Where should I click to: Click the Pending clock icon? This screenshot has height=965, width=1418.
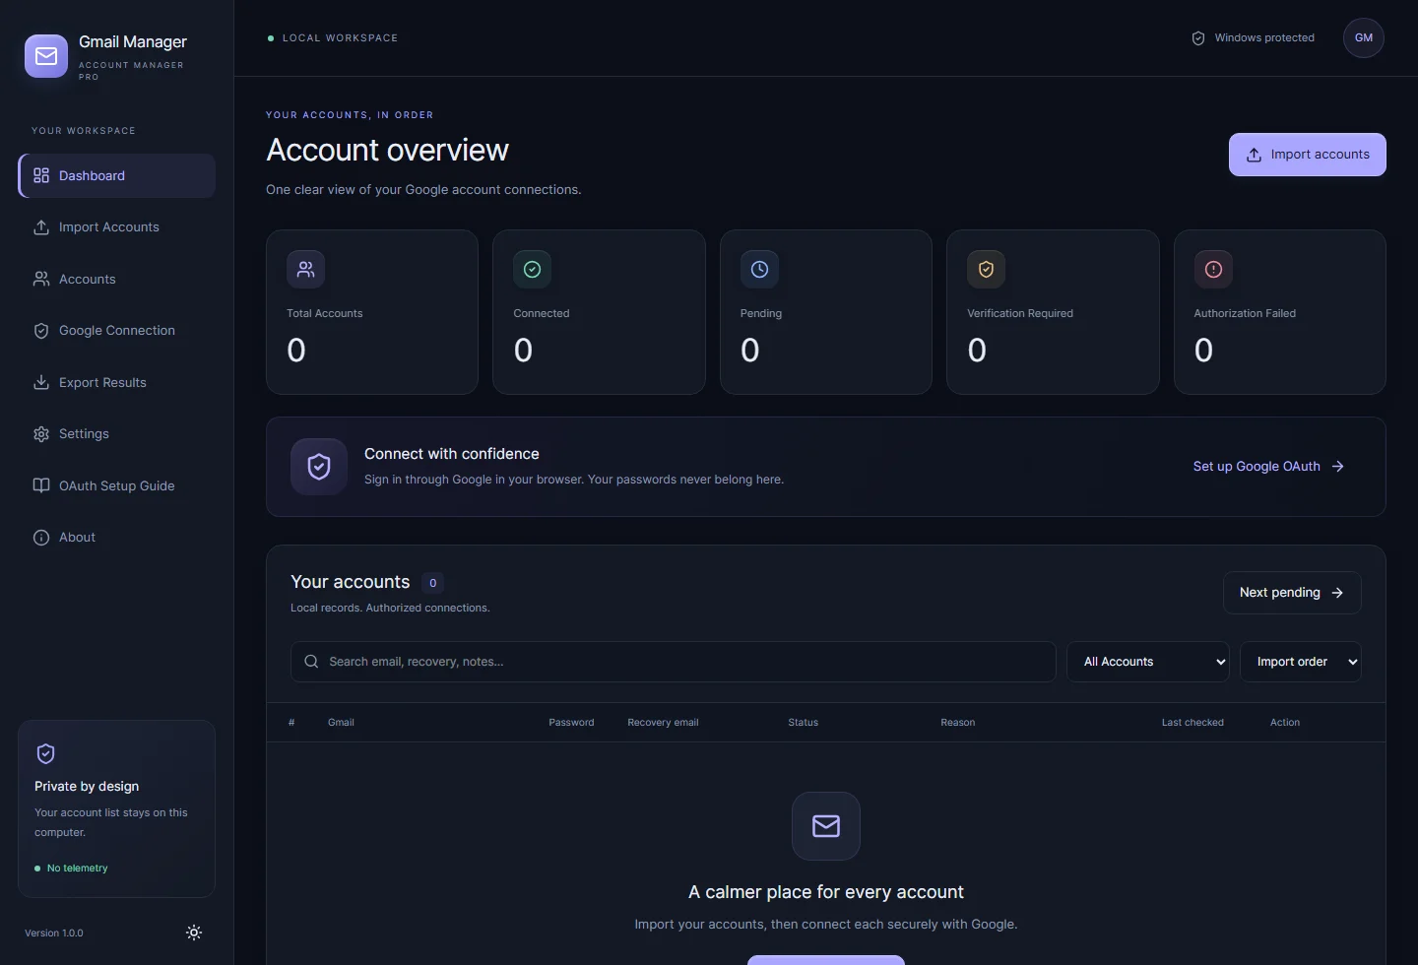tap(759, 269)
